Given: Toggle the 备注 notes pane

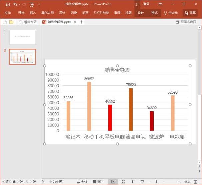Looking at the screenshot, I should coord(82,182).
